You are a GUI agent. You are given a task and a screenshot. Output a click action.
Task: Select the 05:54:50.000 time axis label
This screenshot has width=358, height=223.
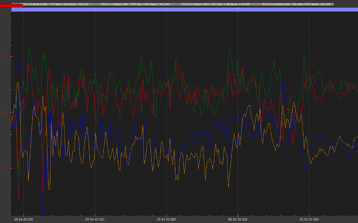166,219
